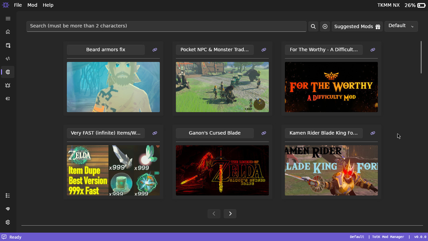Click the search mods text field

166,26
